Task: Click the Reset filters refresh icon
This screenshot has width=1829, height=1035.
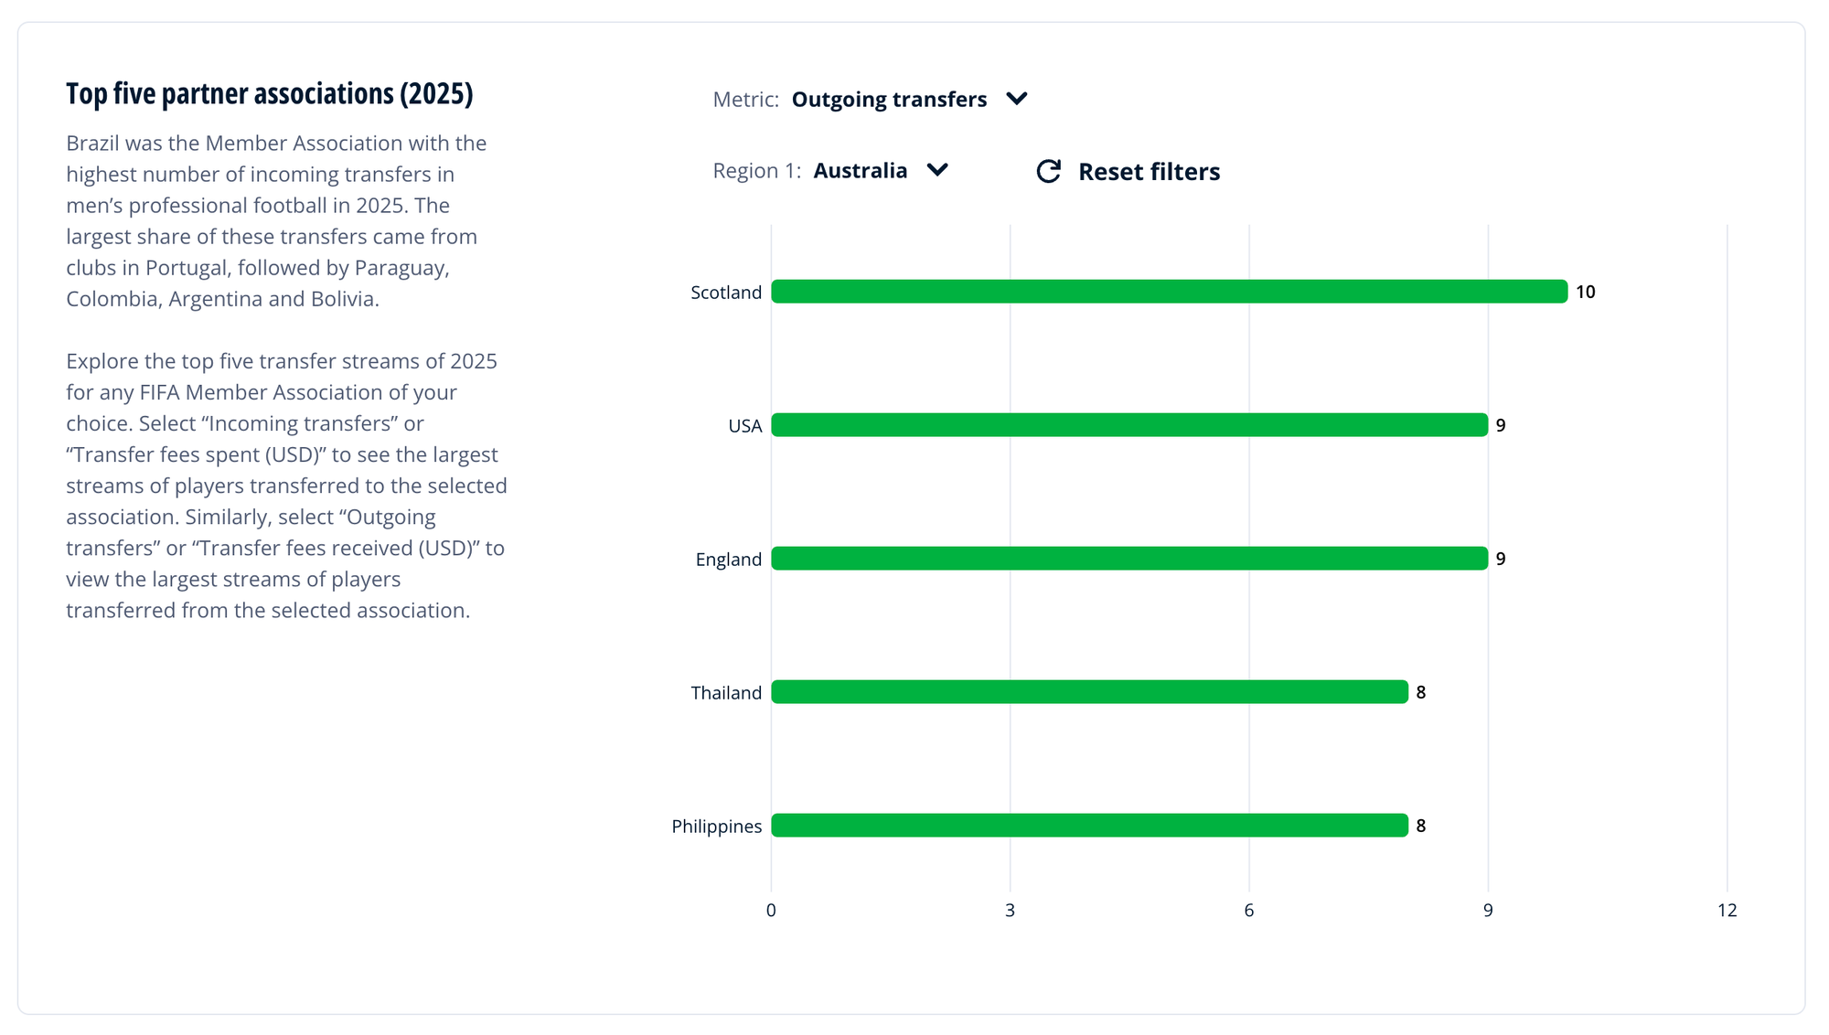Action: tap(1048, 171)
